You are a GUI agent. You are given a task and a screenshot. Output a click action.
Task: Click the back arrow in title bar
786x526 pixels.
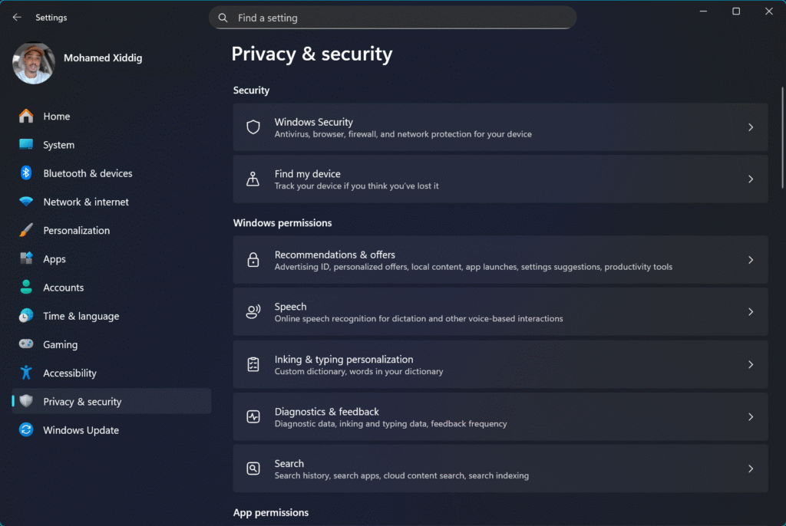[17, 17]
